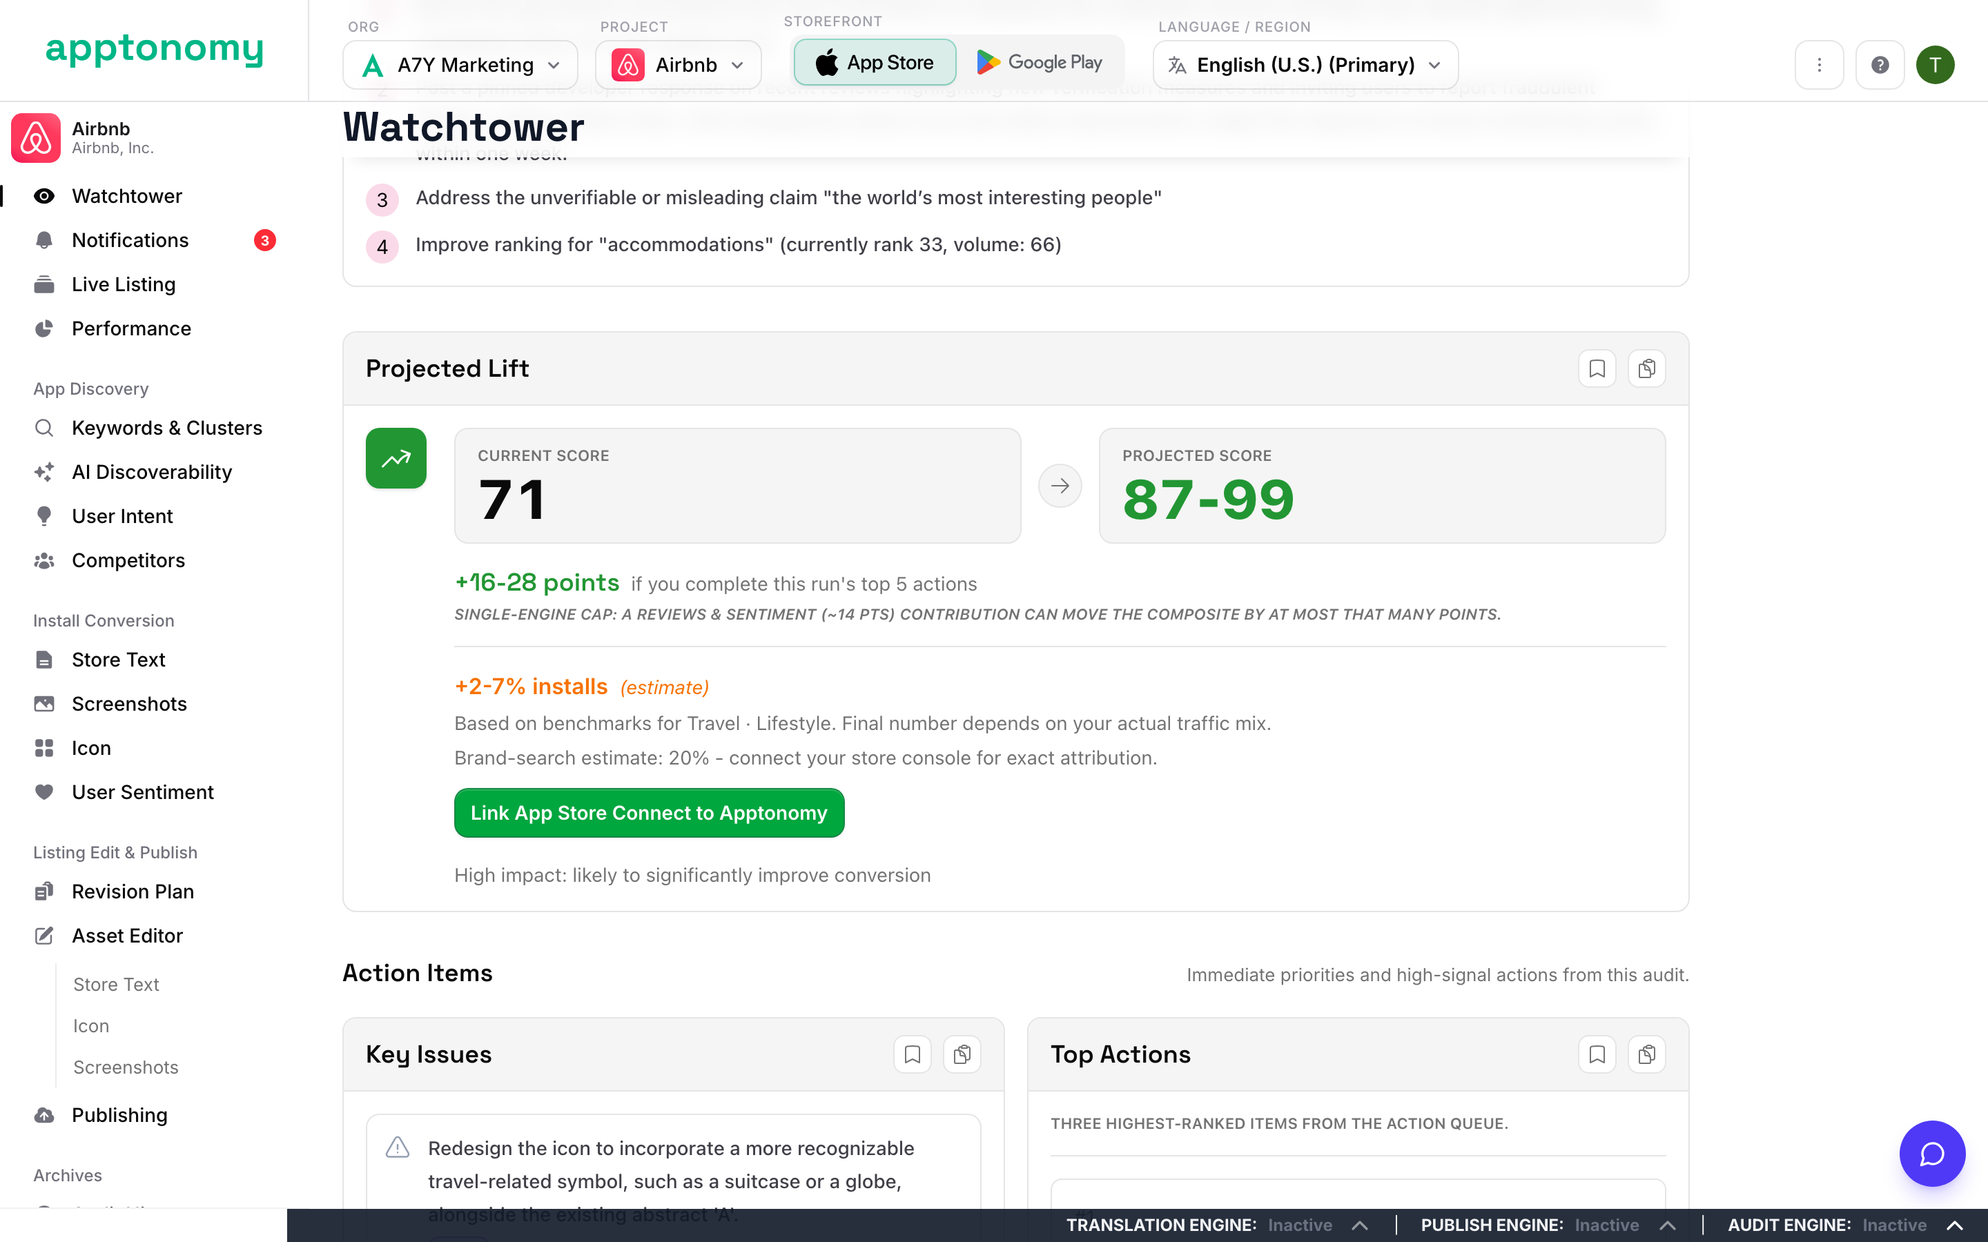
Task: Open the three-dot more options menu
Action: [x=1819, y=65]
